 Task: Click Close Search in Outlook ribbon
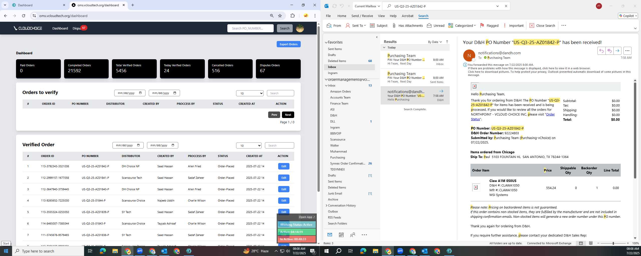542,25
